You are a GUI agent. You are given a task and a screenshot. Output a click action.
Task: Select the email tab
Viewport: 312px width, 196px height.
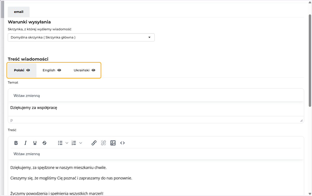pyautogui.click(x=19, y=12)
